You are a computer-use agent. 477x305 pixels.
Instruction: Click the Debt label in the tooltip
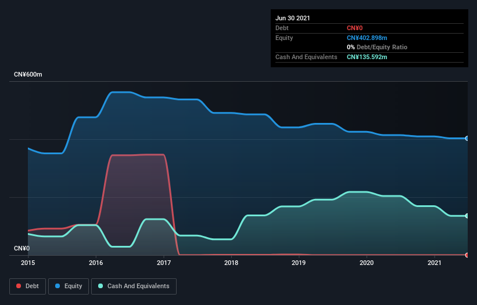click(282, 28)
